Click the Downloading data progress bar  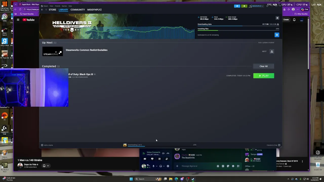238,26
